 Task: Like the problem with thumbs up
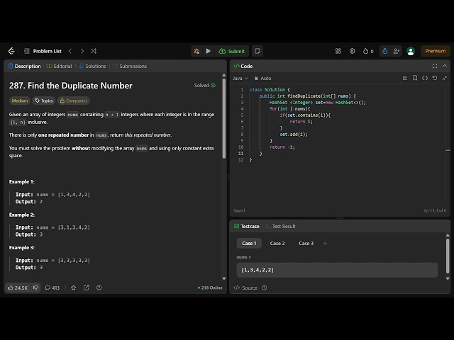[x=18, y=288]
